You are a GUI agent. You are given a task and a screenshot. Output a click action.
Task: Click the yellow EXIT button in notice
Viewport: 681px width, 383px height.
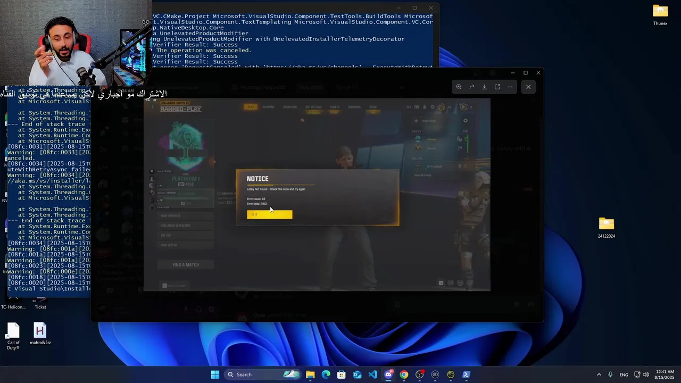tap(269, 214)
